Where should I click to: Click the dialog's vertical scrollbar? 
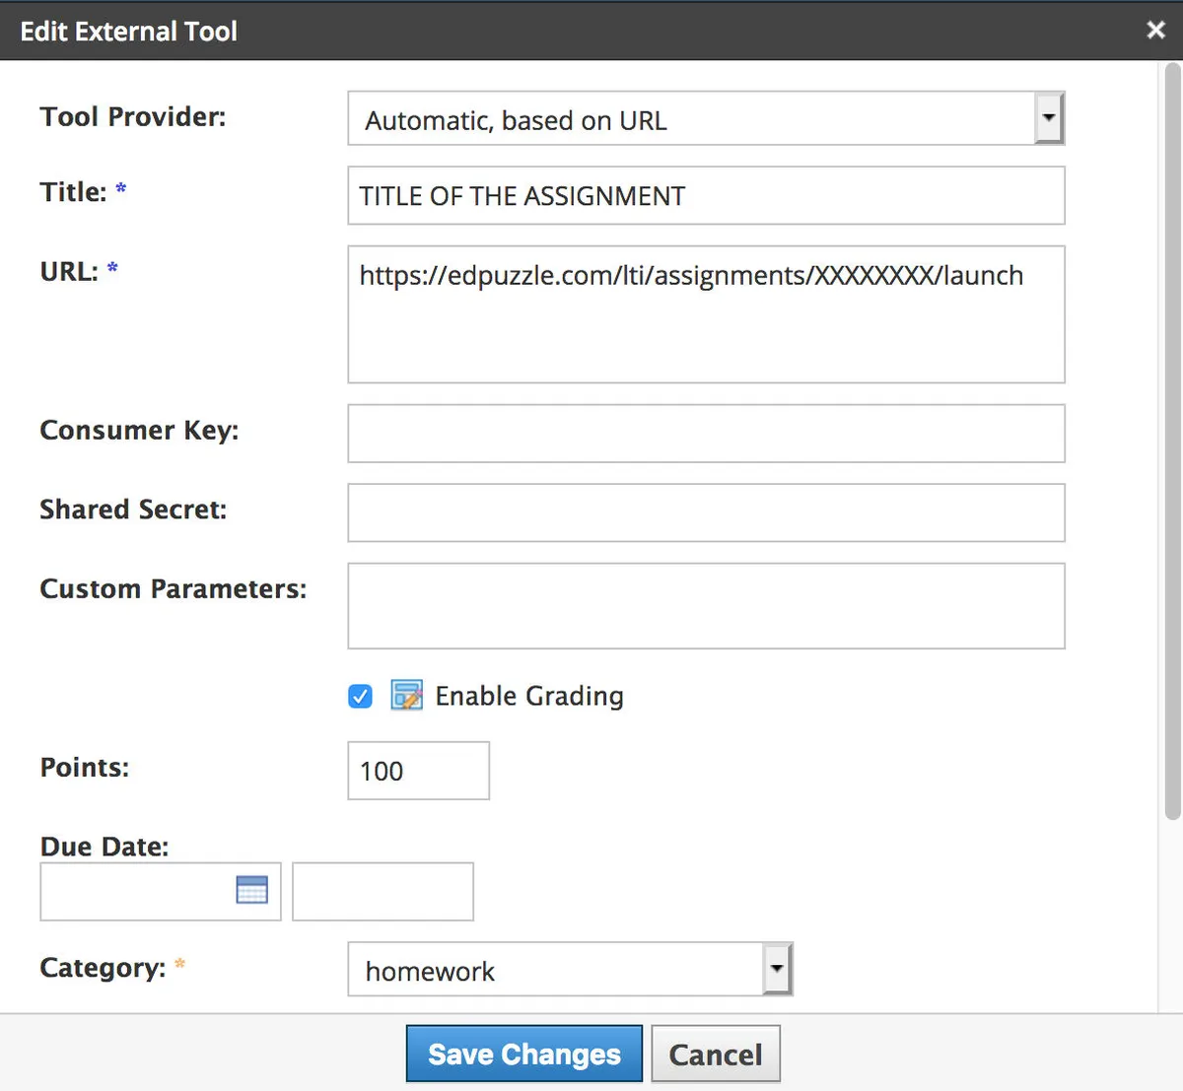click(x=1172, y=443)
